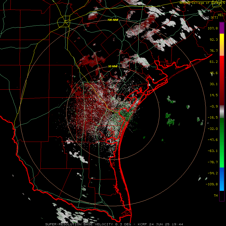Click the NEXLAB-College of DuPage credit text

(202, 3)
